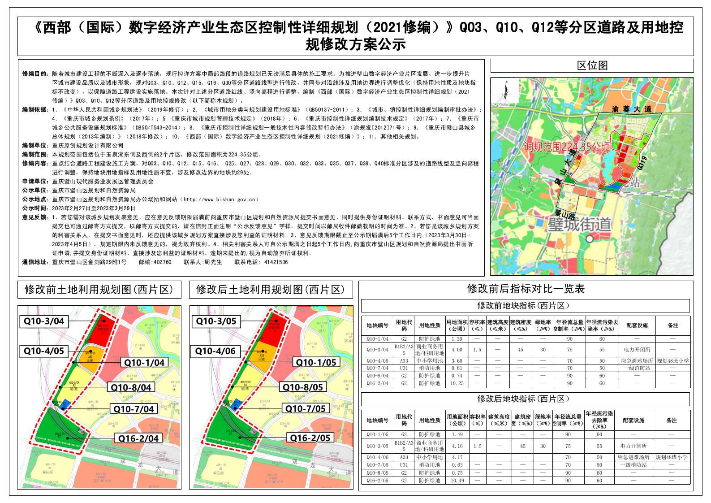Click the Q10-7/04 callout on the before map

pyautogui.click(x=134, y=409)
